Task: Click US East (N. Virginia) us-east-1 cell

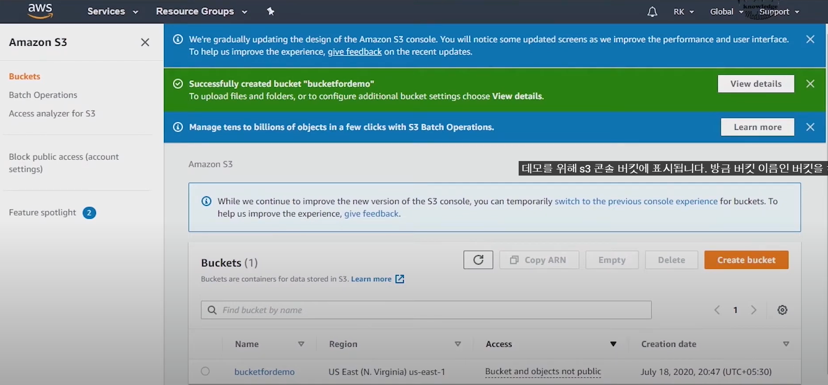Action: pos(386,372)
